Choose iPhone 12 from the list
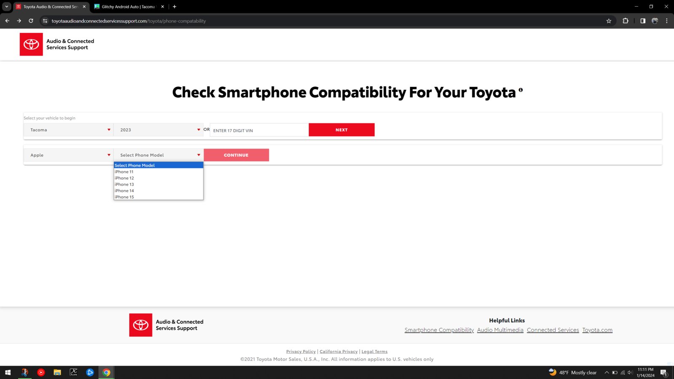Viewport: 674px width, 379px height. coord(158,178)
